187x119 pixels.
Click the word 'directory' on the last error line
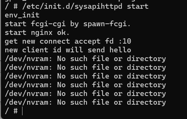coord(146,102)
